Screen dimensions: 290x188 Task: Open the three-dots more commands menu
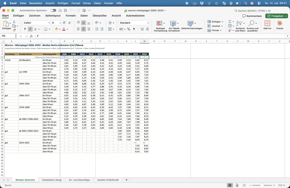(89, 11)
